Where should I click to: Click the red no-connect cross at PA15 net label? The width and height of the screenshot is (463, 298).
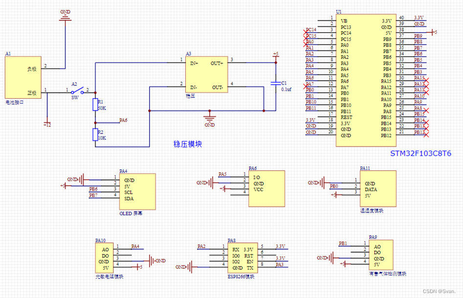click(426, 81)
